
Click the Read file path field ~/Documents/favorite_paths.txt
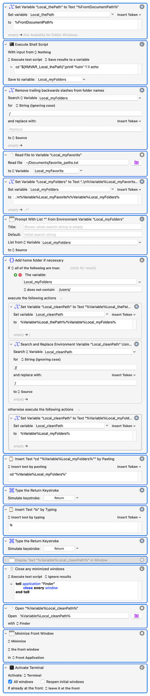77,163
